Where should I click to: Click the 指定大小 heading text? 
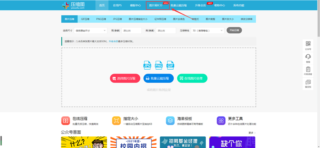click(131, 119)
